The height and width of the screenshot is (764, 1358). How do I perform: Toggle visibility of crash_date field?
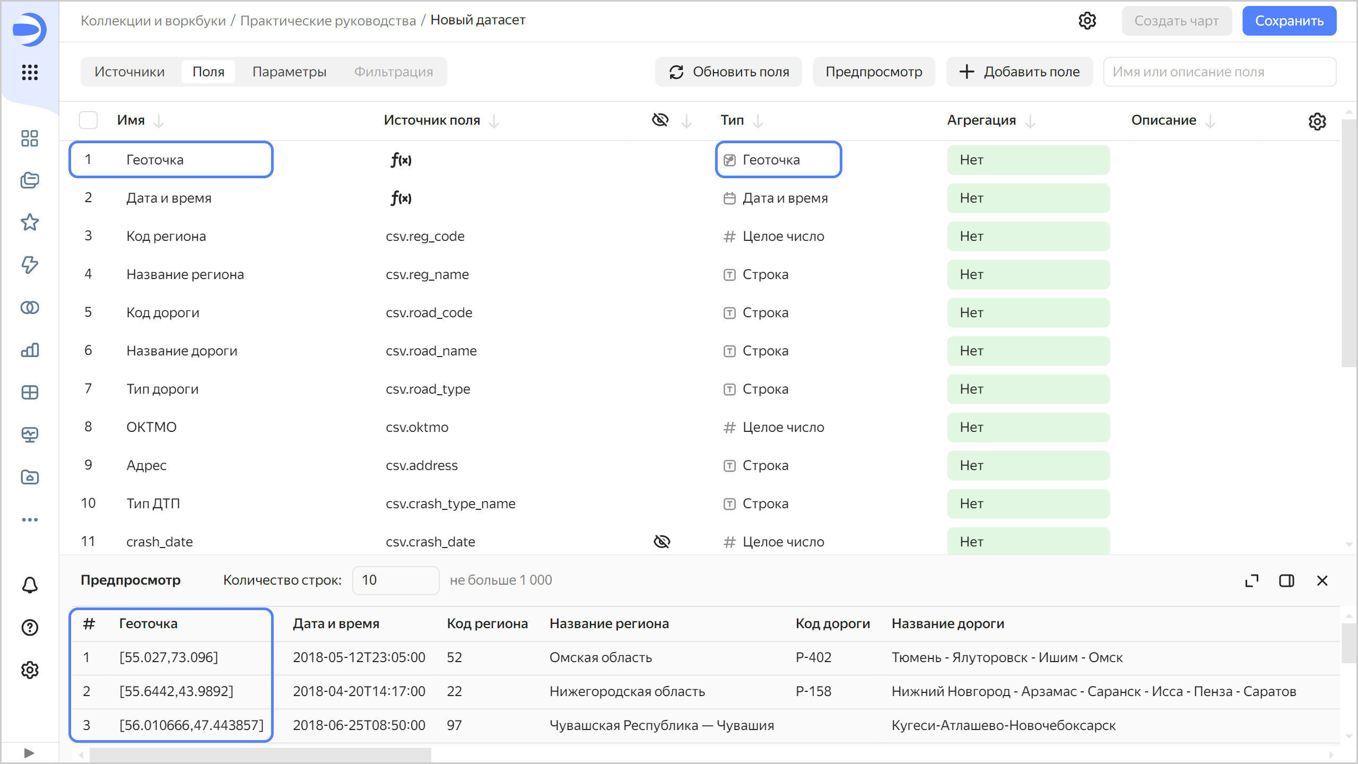[661, 542]
